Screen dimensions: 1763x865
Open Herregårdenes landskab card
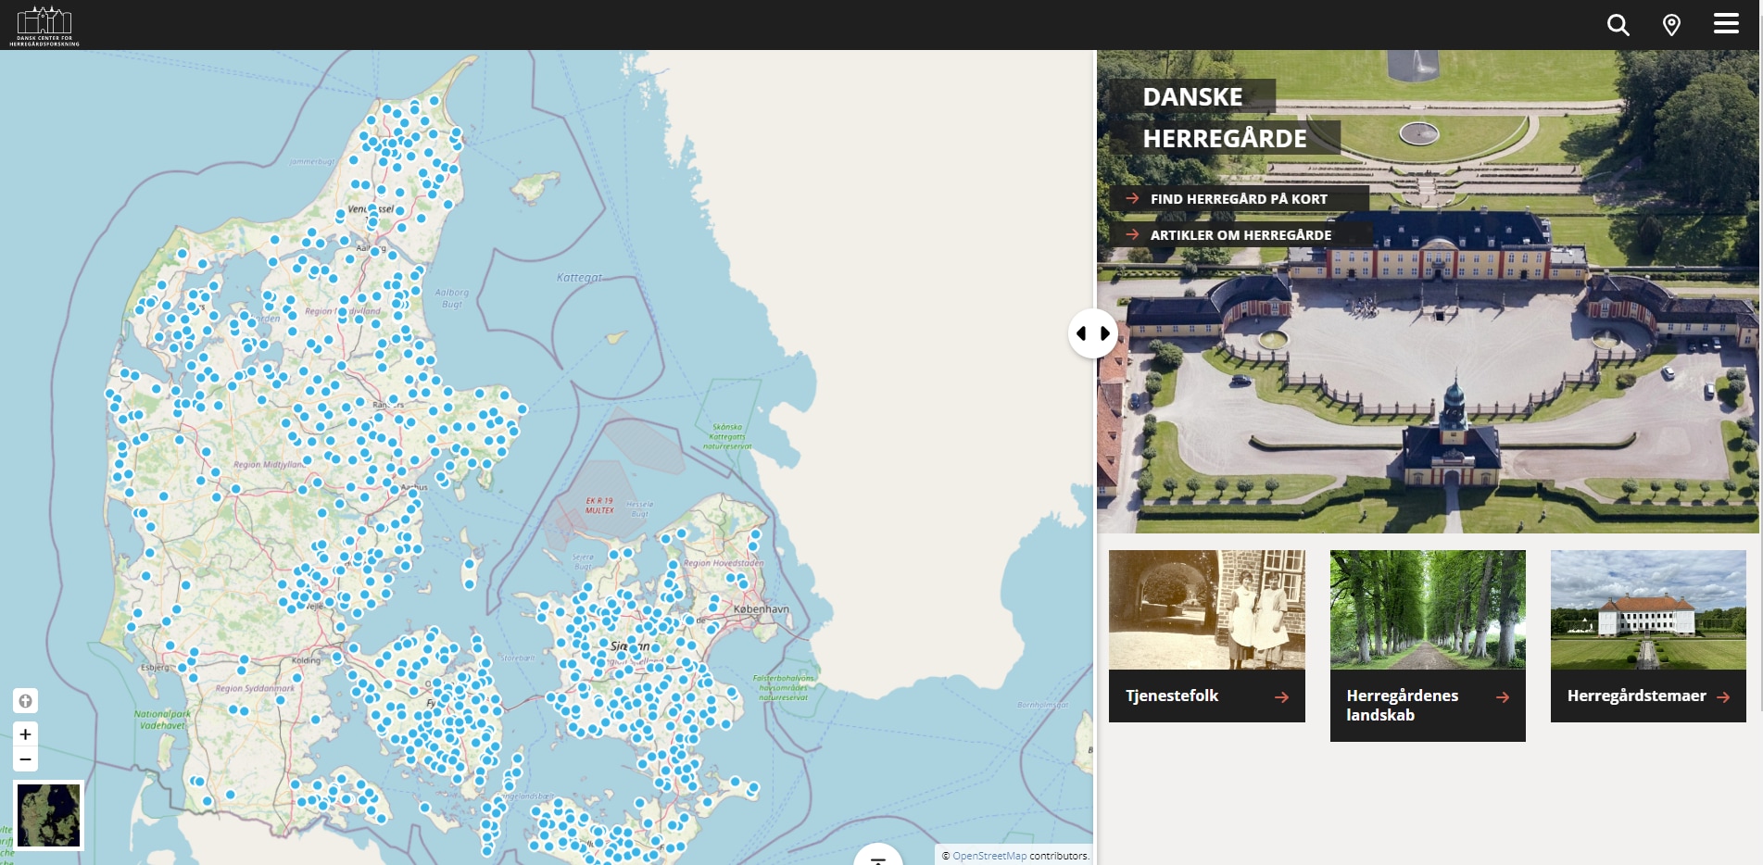pos(1427,706)
